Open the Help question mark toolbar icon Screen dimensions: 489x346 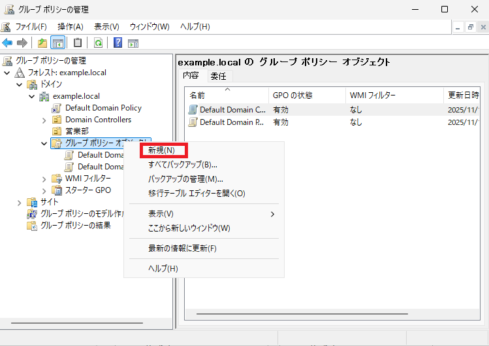(118, 43)
